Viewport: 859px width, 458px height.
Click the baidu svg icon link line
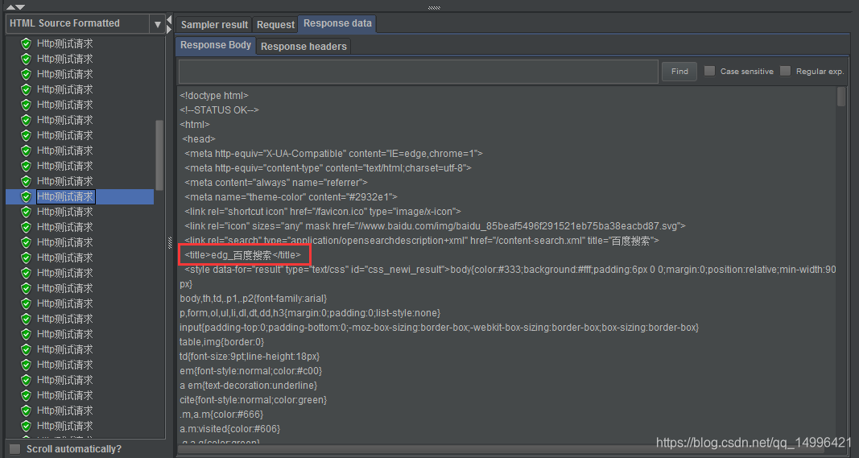435,225
